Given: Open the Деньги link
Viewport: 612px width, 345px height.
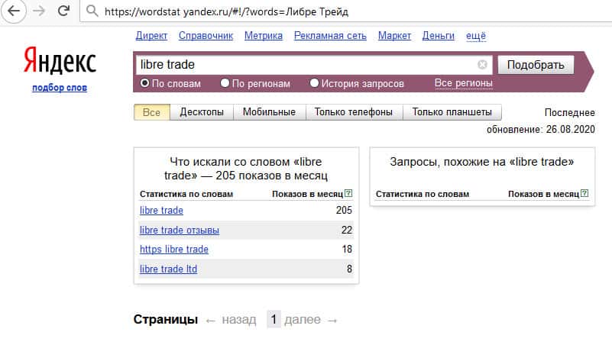Looking at the screenshot, I should (x=439, y=36).
